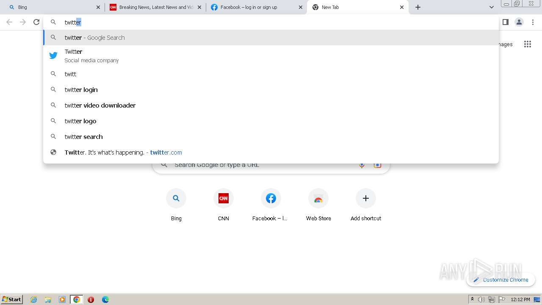Open the CNN shortcut tile
The width and height of the screenshot is (542, 305).
pos(224,205)
